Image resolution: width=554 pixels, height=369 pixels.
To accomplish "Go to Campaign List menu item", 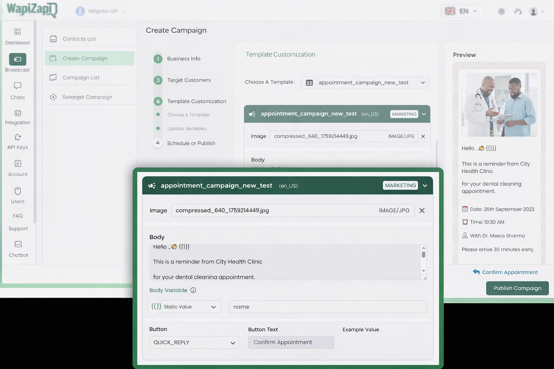I will [x=81, y=77].
